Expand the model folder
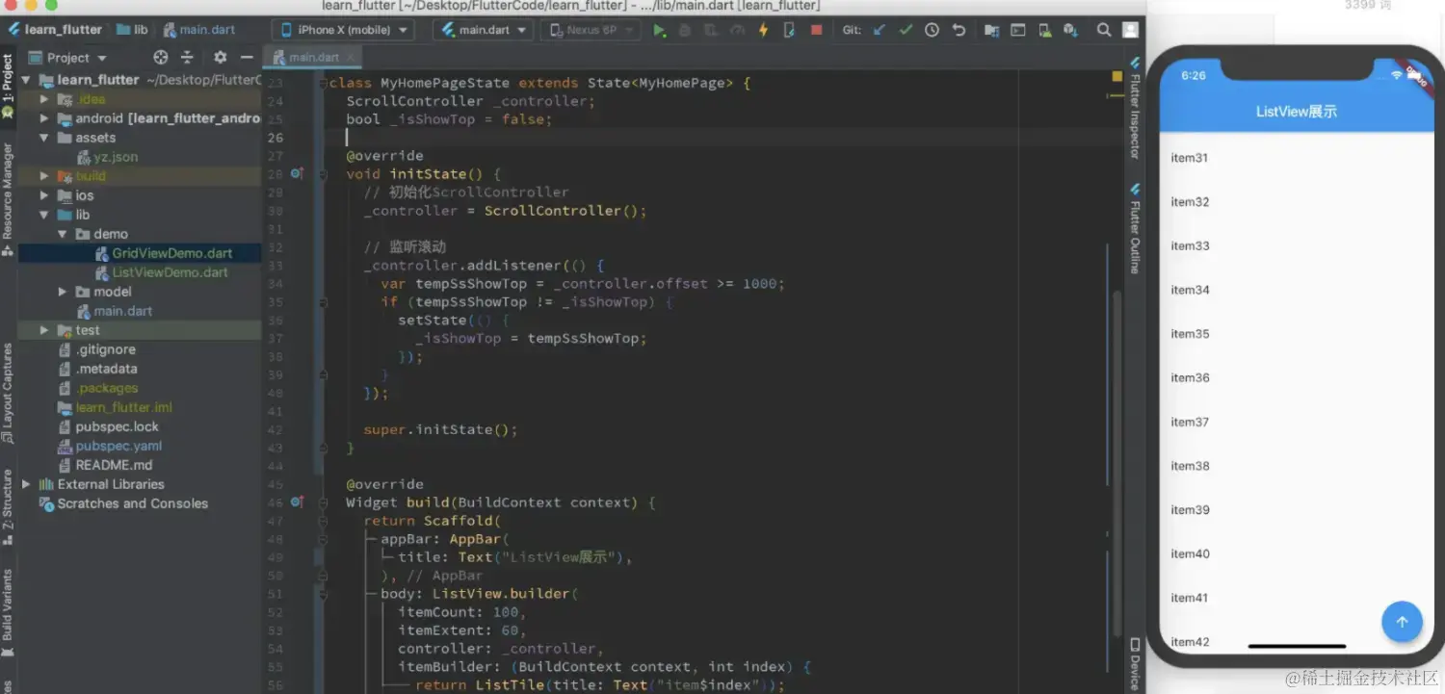Image resolution: width=1445 pixels, height=694 pixels. tap(63, 292)
